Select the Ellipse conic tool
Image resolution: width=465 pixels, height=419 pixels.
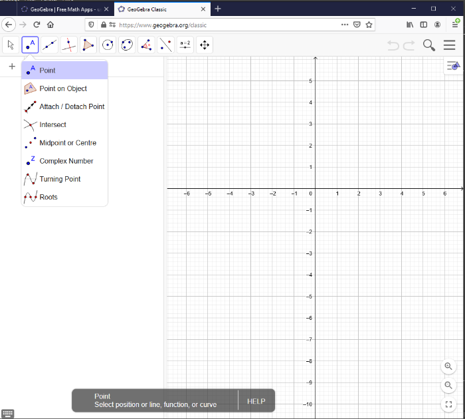coord(127,45)
